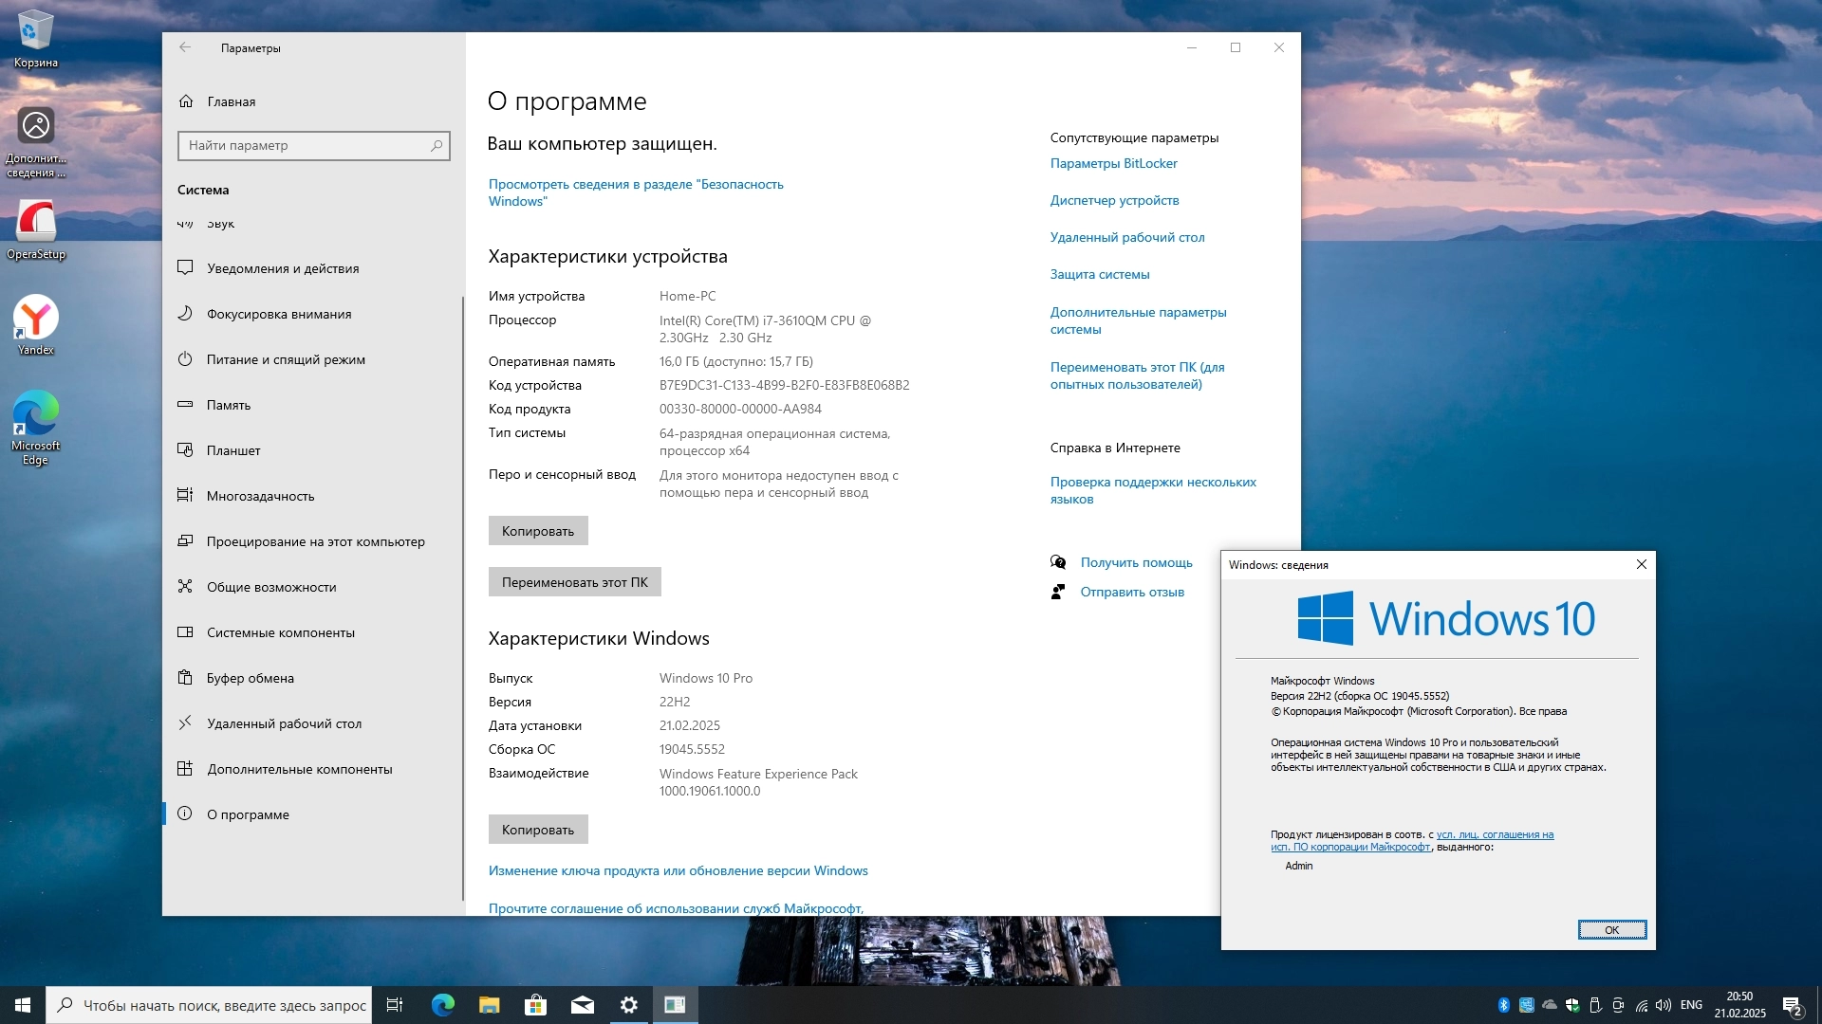Copy the Windows specifications with the lower Копировать button

click(537, 830)
